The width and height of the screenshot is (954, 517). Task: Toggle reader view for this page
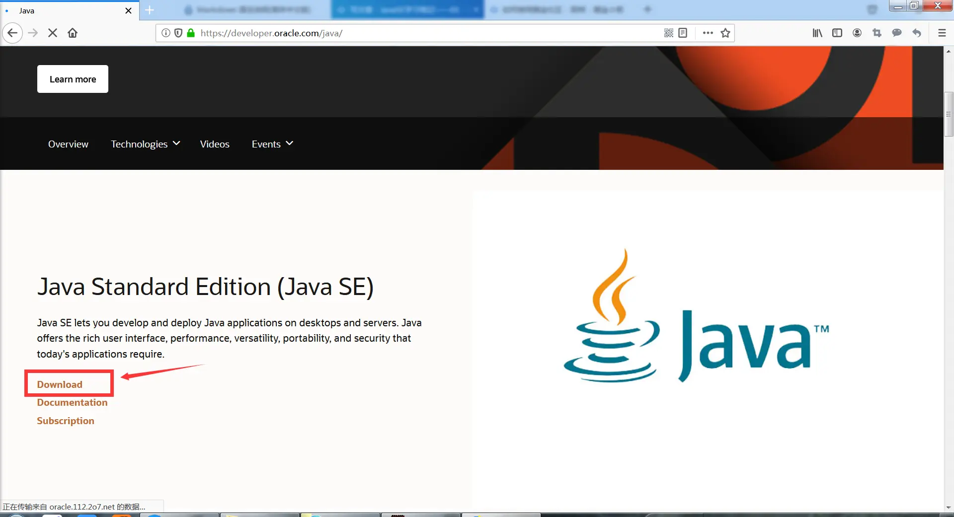683,33
